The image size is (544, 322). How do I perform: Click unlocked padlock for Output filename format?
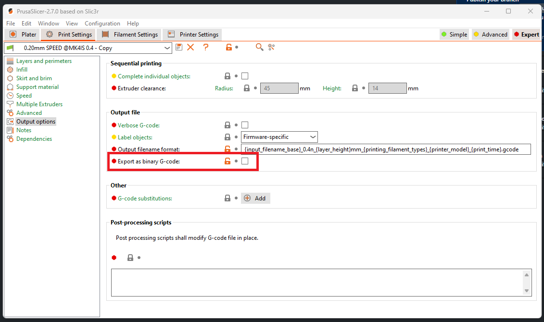pos(228,149)
